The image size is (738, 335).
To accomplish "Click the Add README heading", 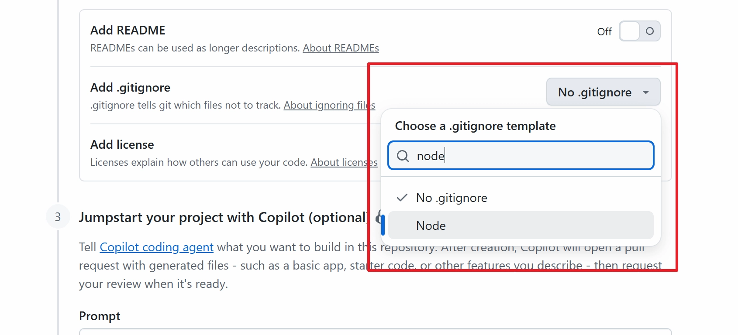I will (x=128, y=31).
